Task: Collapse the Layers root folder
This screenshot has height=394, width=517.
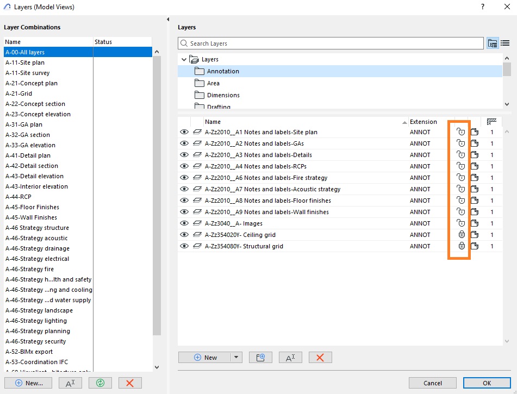Action: [184, 59]
